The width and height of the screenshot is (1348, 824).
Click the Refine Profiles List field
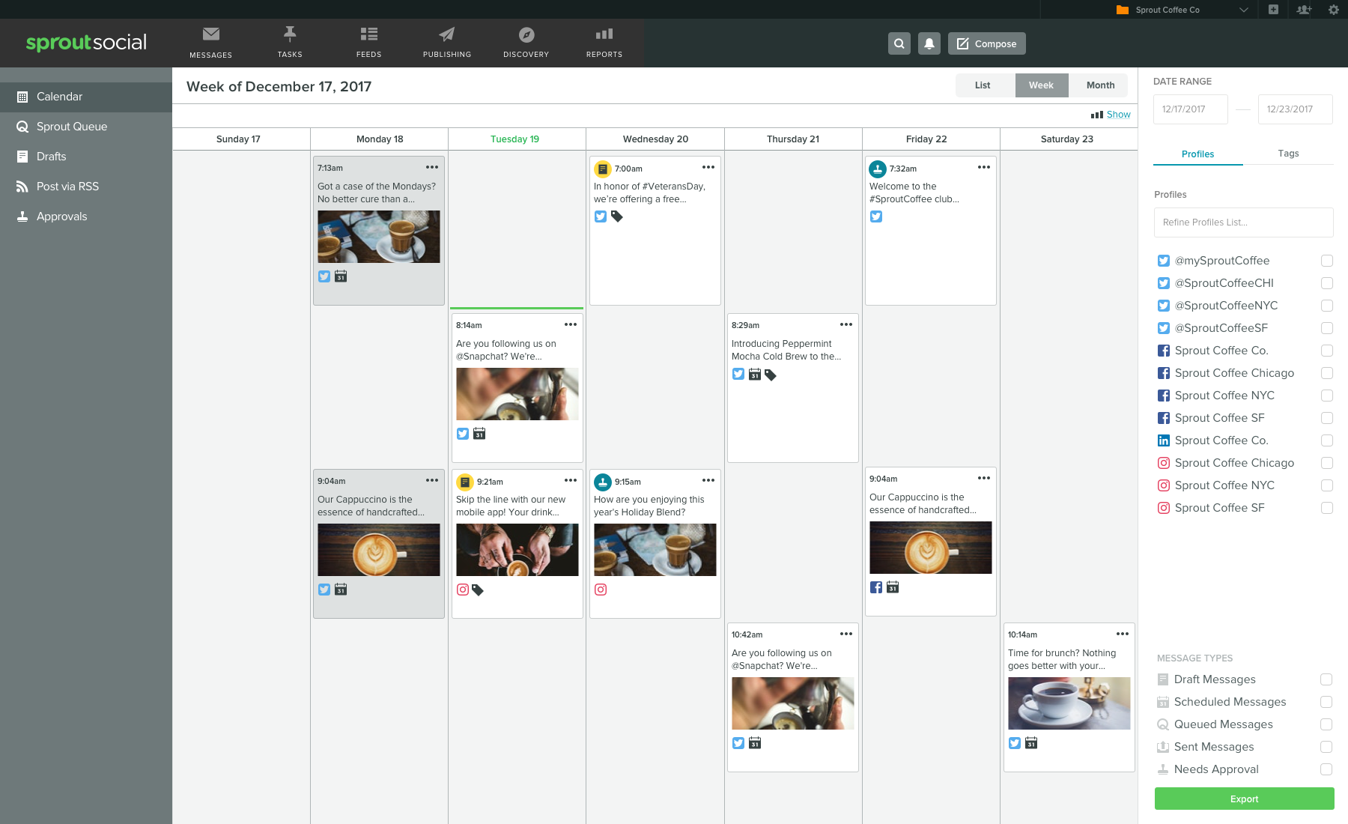click(1243, 222)
